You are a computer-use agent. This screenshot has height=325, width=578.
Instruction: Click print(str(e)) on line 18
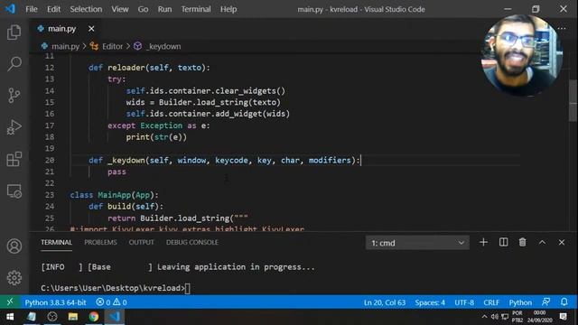pos(156,137)
